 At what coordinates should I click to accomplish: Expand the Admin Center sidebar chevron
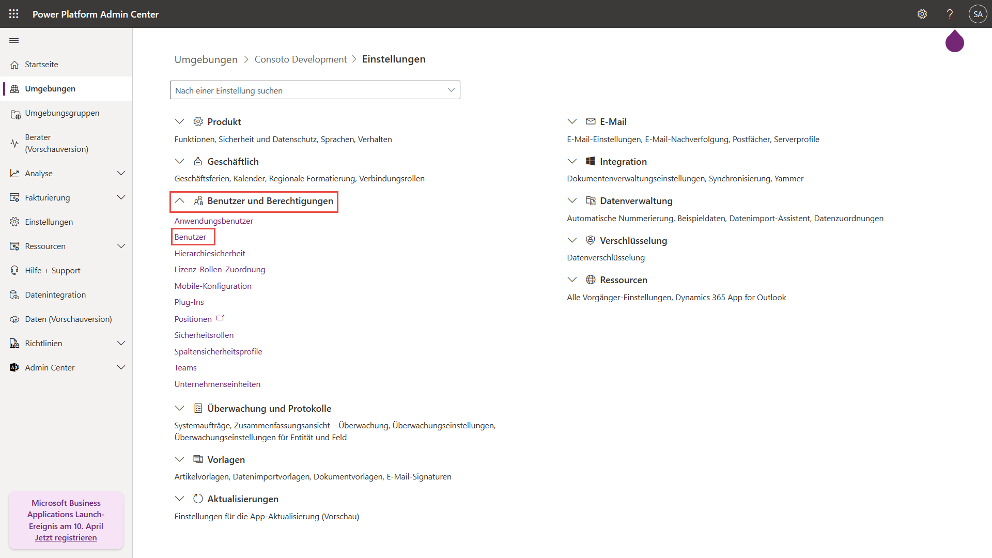[x=121, y=367]
